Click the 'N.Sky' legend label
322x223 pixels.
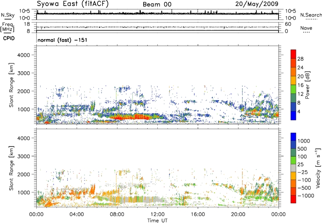pyautogui.click(x=8, y=15)
